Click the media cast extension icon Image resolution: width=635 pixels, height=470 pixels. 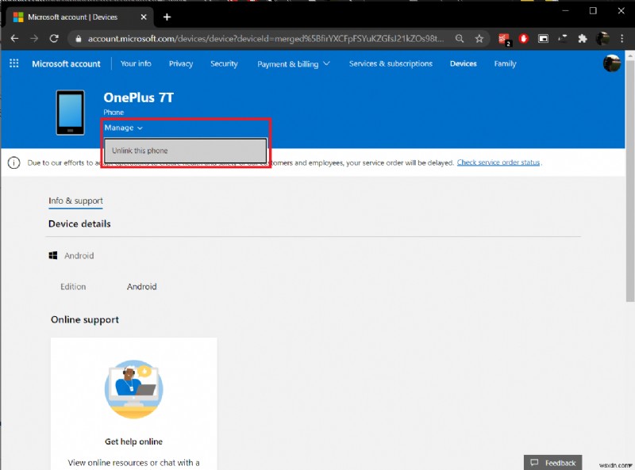563,38
